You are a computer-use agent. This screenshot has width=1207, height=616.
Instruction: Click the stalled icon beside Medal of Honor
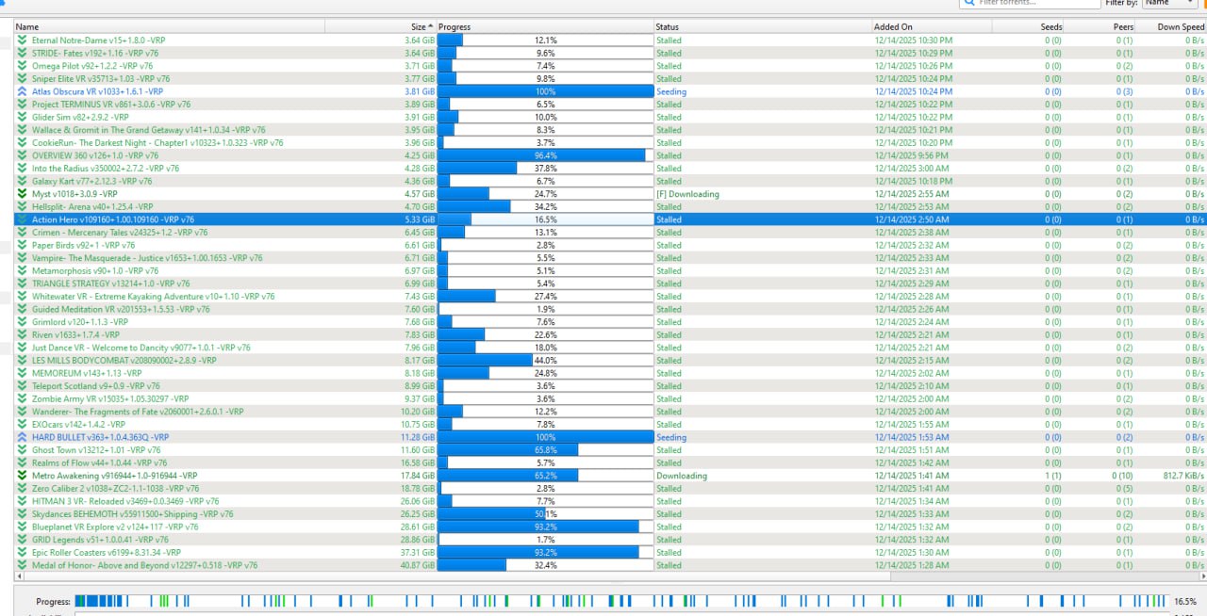[x=22, y=565]
